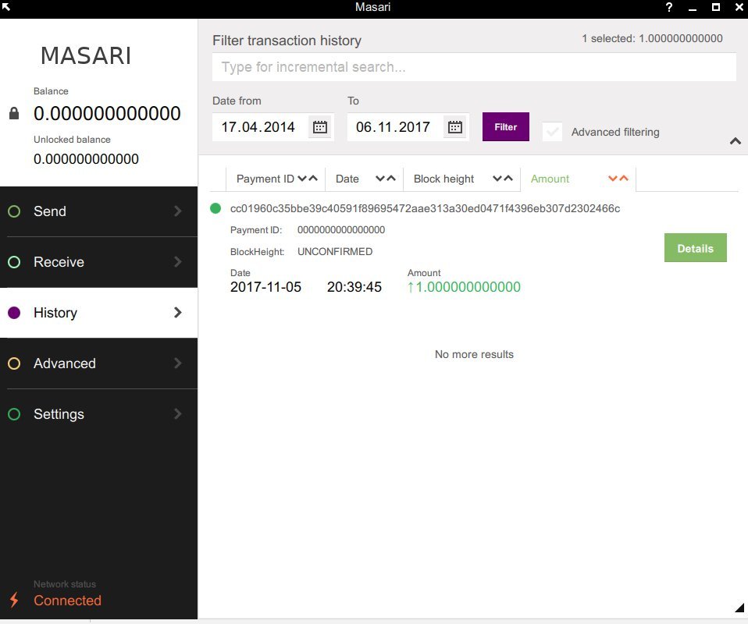Screen dimensions: 748x624
Task: Select the History menu item
Action: (98, 313)
